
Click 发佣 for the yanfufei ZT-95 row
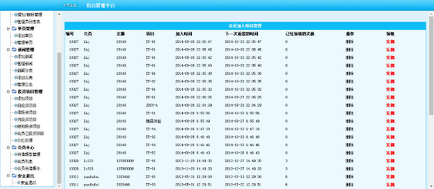click(x=390, y=176)
